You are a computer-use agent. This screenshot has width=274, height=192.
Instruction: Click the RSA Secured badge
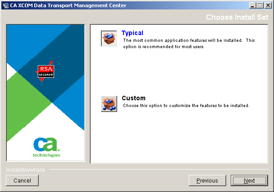click(46, 71)
